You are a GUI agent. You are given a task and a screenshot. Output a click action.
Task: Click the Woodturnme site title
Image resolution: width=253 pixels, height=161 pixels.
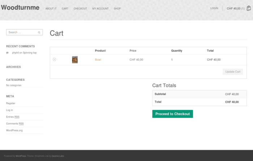pyautogui.click(x=20, y=8)
